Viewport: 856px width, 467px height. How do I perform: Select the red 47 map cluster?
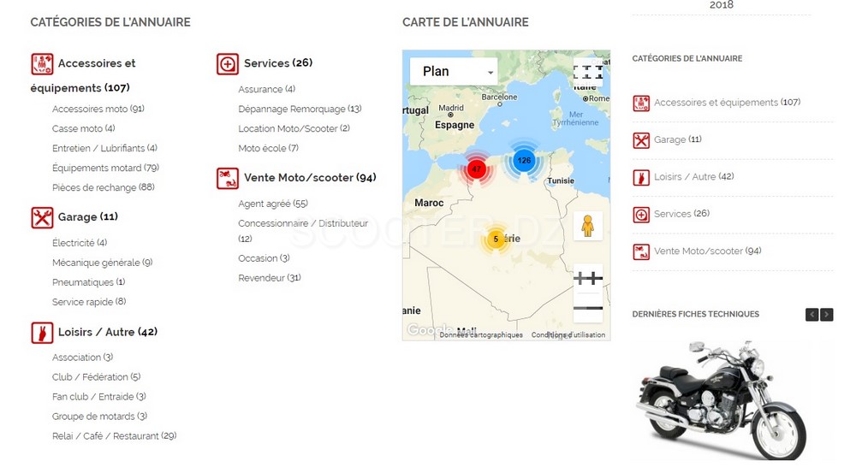click(x=477, y=169)
